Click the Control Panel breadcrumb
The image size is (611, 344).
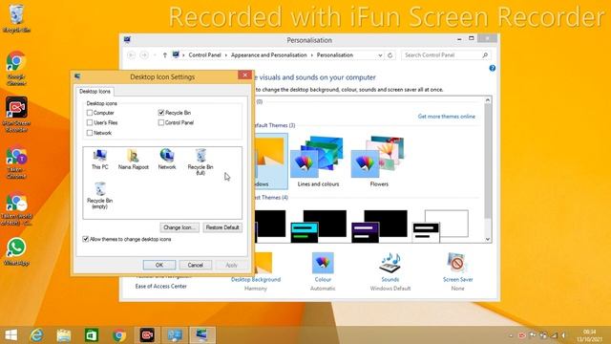[x=204, y=55]
